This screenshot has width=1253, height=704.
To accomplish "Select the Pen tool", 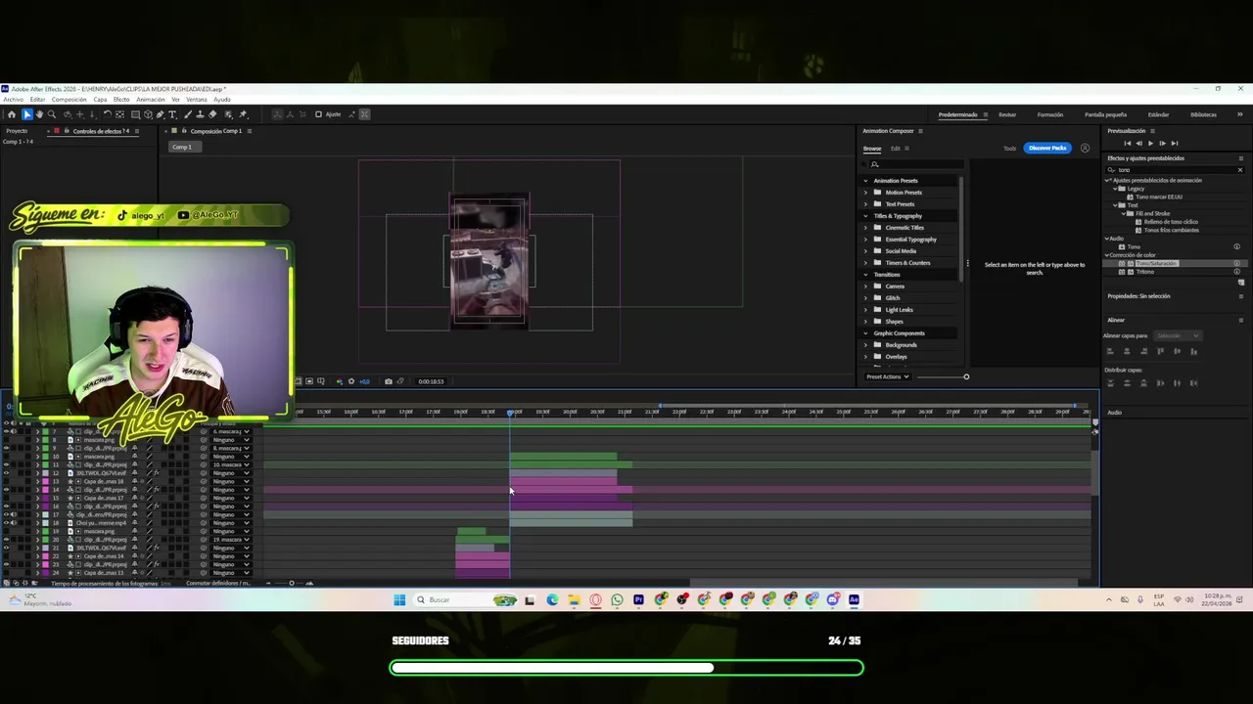I will pos(160,114).
